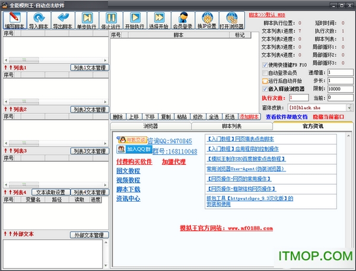Open 查看软件帮助文档 link
The width and height of the screenshot is (356, 271).
287,117
